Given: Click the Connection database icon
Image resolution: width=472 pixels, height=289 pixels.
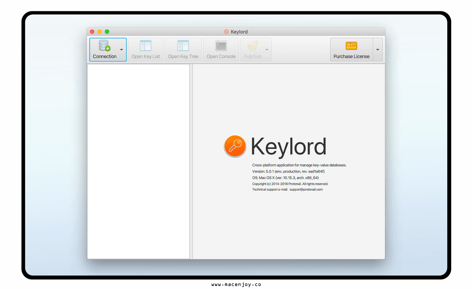Looking at the screenshot, I should [105, 46].
